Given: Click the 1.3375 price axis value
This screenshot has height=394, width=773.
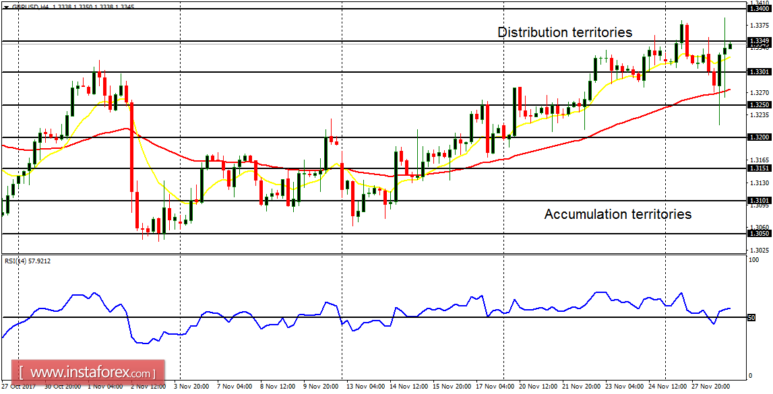Looking at the screenshot, I should 760,25.
